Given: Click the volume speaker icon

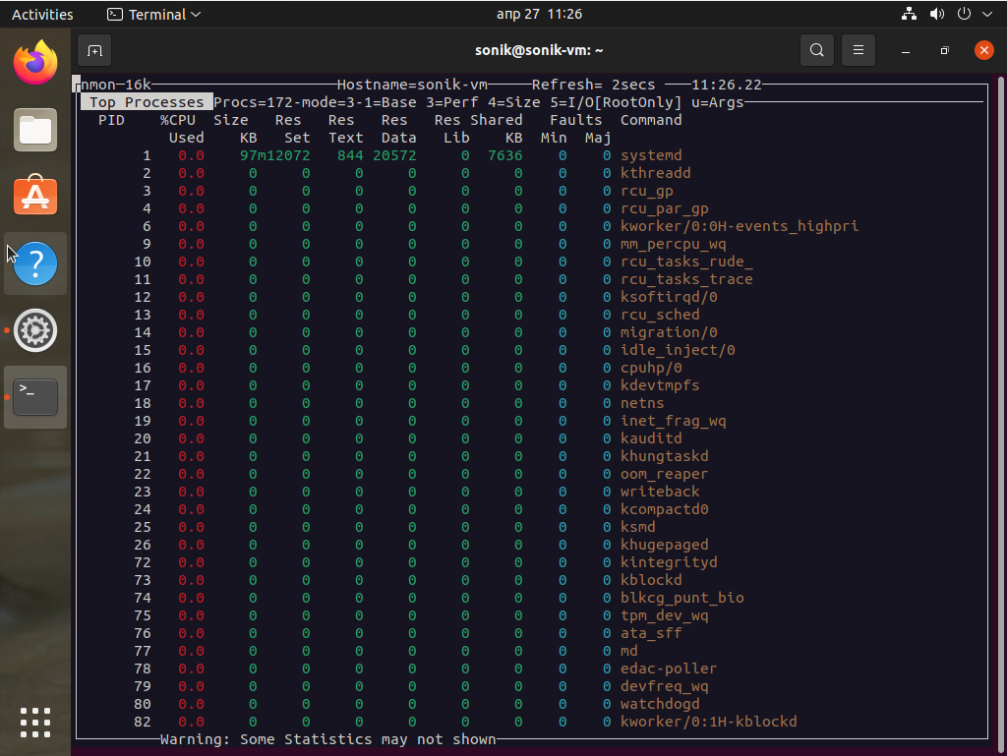Looking at the screenshot, I should point(936,15).
